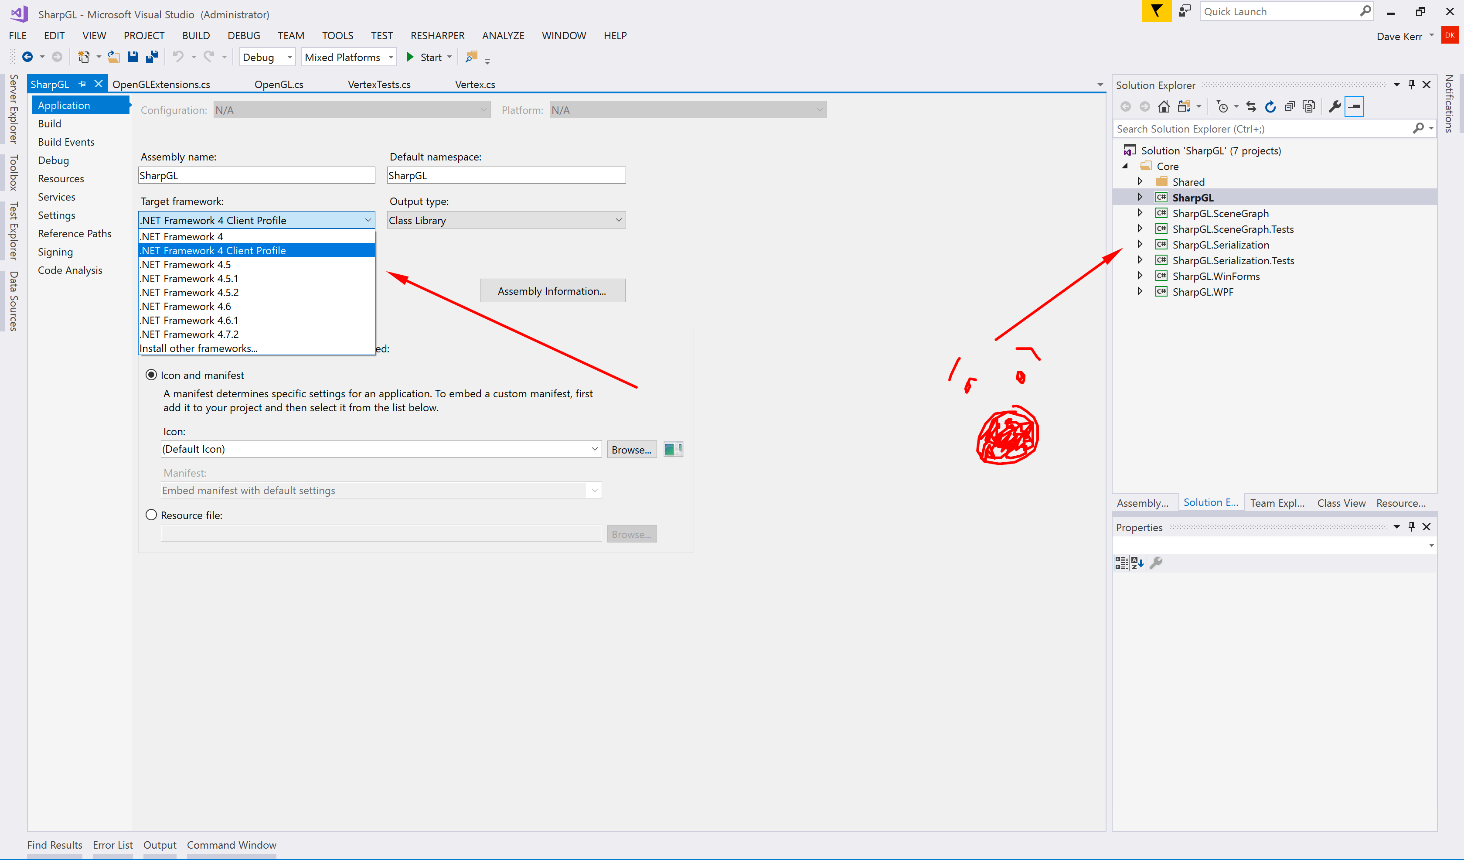Open the Output type dropdown
This screenshot has height=860, width=1464.
(x=505, y=220)
